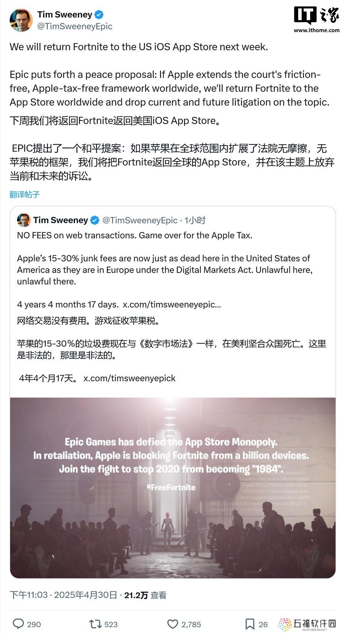Click the repost arrows icon
The image size is (345, 635).
pyautogui.click(x=95, y=624)
